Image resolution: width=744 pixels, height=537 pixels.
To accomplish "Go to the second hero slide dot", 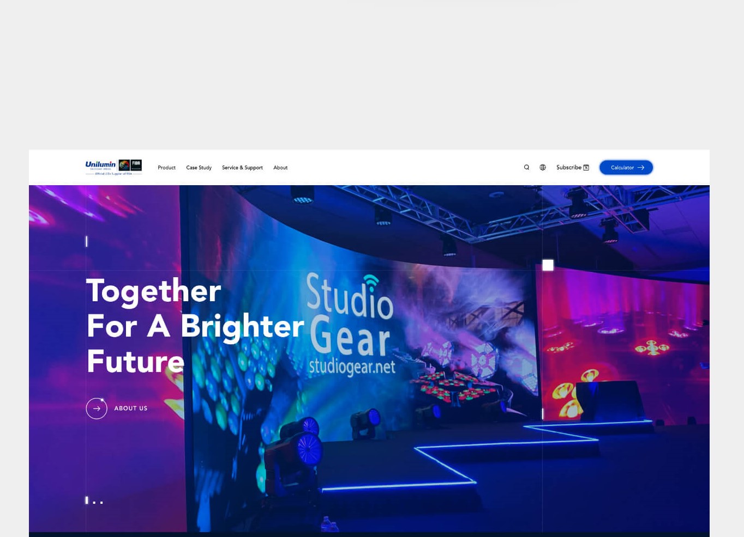I will click(x=94, y=503).
